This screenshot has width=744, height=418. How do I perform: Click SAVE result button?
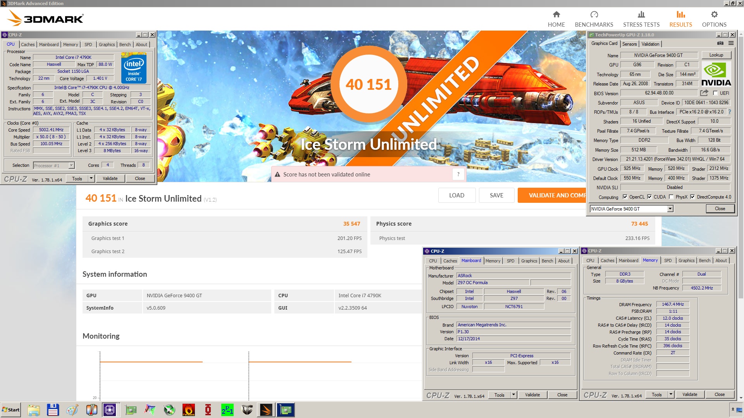(x=496, y=195)
